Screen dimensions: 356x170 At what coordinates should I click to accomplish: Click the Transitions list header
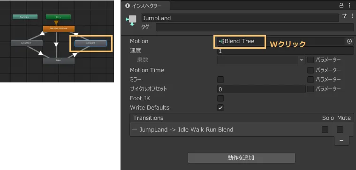(242, 118)
